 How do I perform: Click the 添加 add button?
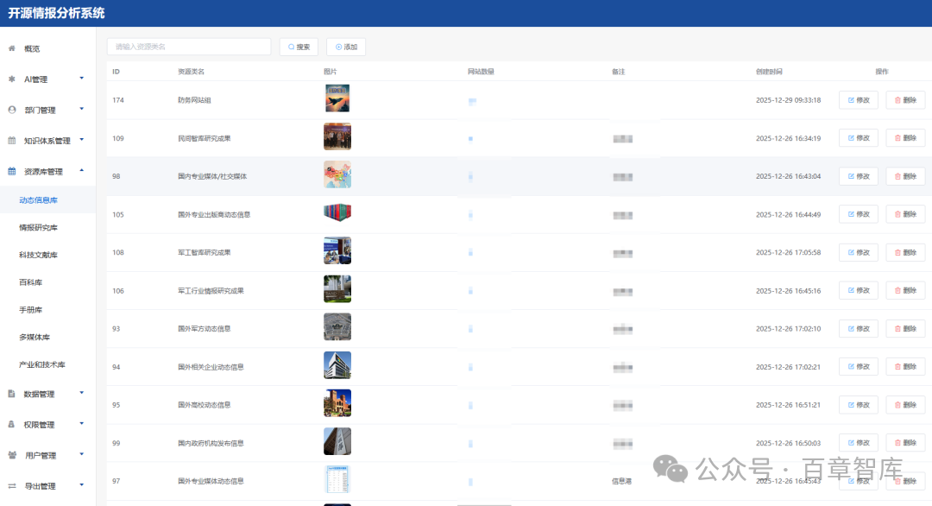point(346,47)
